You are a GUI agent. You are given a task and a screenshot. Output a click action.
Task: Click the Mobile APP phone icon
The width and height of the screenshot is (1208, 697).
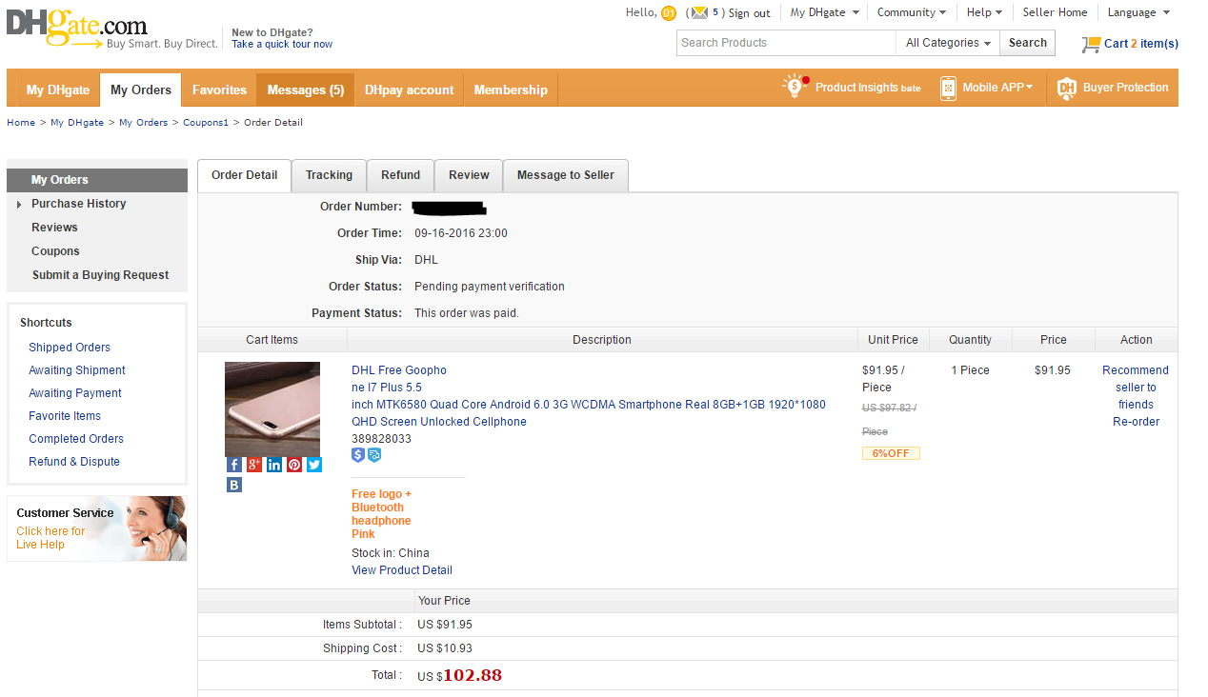948,88
